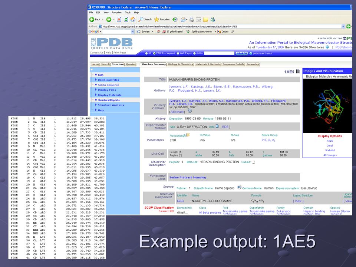Viewport: 356px width, 267px height.
Task: Go to Home page house icon
Action: click(x=133, y=20)
